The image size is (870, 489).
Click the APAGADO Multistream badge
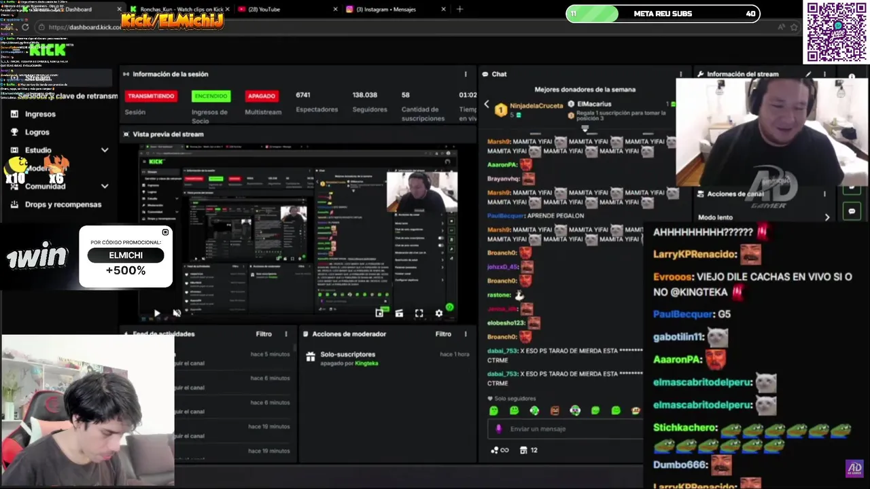click(261, 96)
